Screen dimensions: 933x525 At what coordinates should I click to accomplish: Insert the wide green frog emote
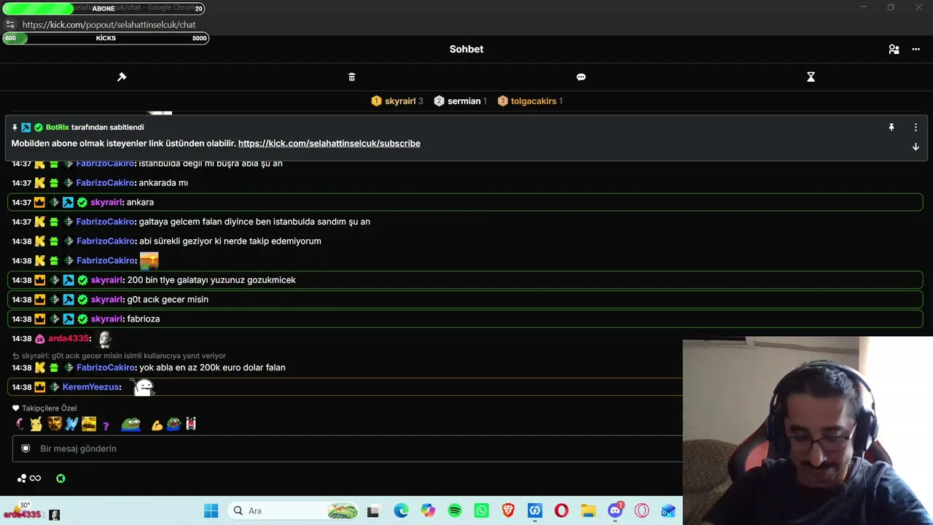point(131,424)
